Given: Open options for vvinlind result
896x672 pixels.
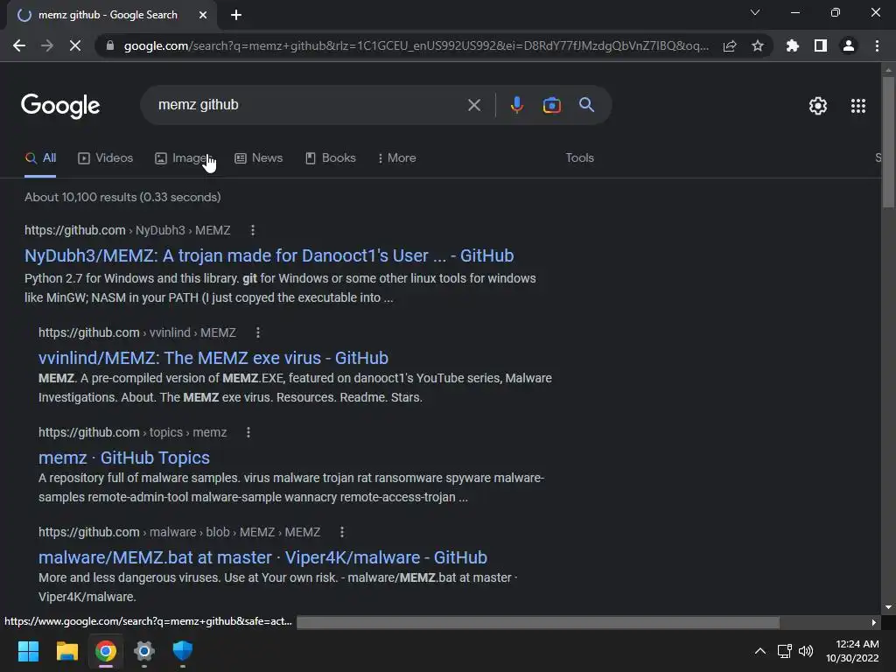Looking at the screenshot, I should click(258, 332).
